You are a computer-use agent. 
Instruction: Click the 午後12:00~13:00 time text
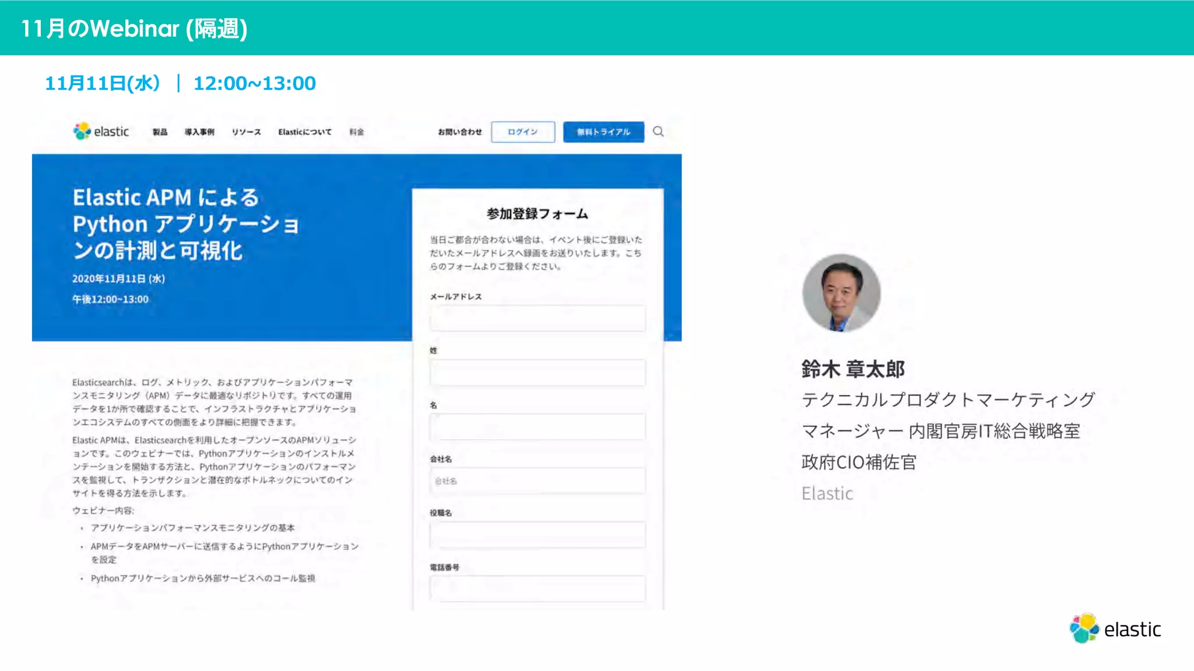110,299
